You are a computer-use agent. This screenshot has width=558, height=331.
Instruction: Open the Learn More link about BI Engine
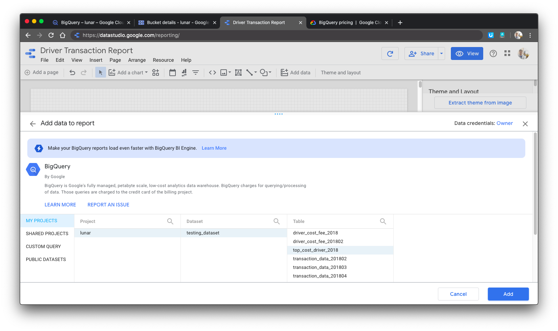(x=214, y=148)
